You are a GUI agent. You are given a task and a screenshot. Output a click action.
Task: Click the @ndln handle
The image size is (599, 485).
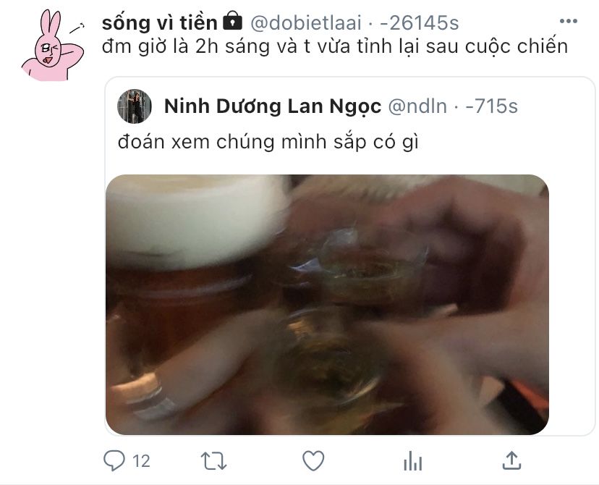(417, 106)
